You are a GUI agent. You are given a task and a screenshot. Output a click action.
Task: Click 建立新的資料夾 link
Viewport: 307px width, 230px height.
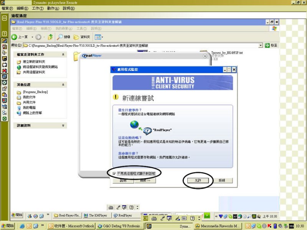[34, 62]
